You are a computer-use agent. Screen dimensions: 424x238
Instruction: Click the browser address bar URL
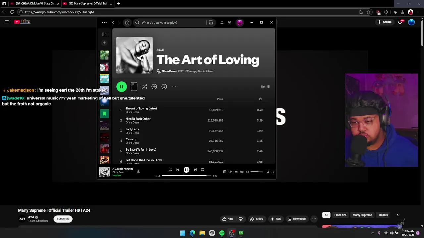coord(59,12)
